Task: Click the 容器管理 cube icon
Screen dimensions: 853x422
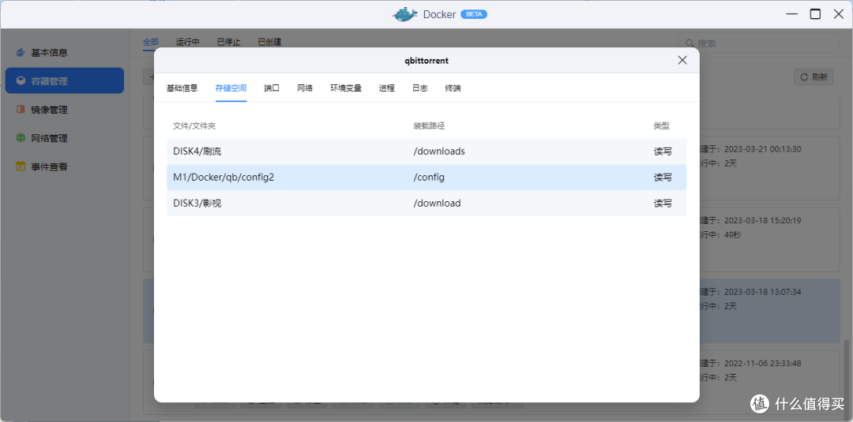Action: (x=21, y=81)
